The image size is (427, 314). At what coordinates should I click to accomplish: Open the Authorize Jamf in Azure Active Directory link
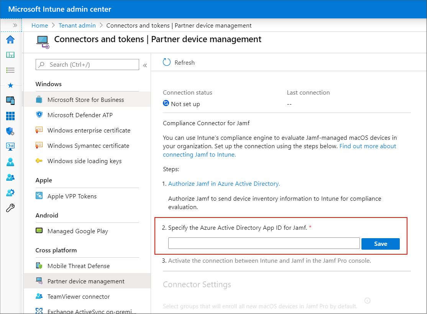tap(224, 183)
